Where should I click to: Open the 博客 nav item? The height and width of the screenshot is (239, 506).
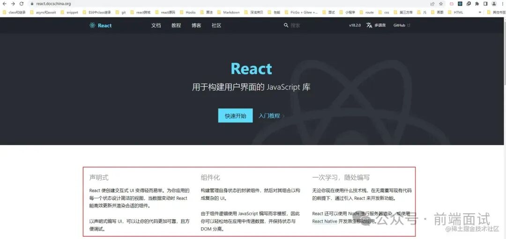196,25
